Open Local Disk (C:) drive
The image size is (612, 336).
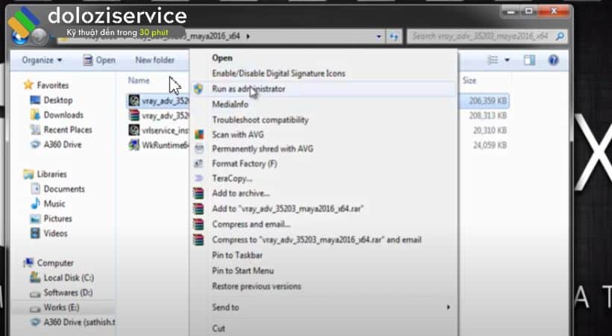click(67, 278)
